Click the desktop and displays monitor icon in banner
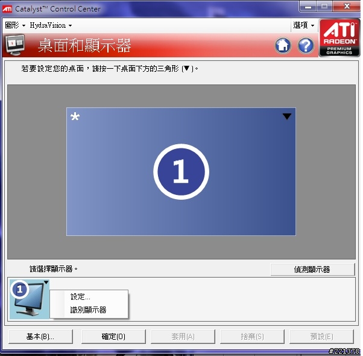Screen dimensions: 363x356 (x=15, y=45)
